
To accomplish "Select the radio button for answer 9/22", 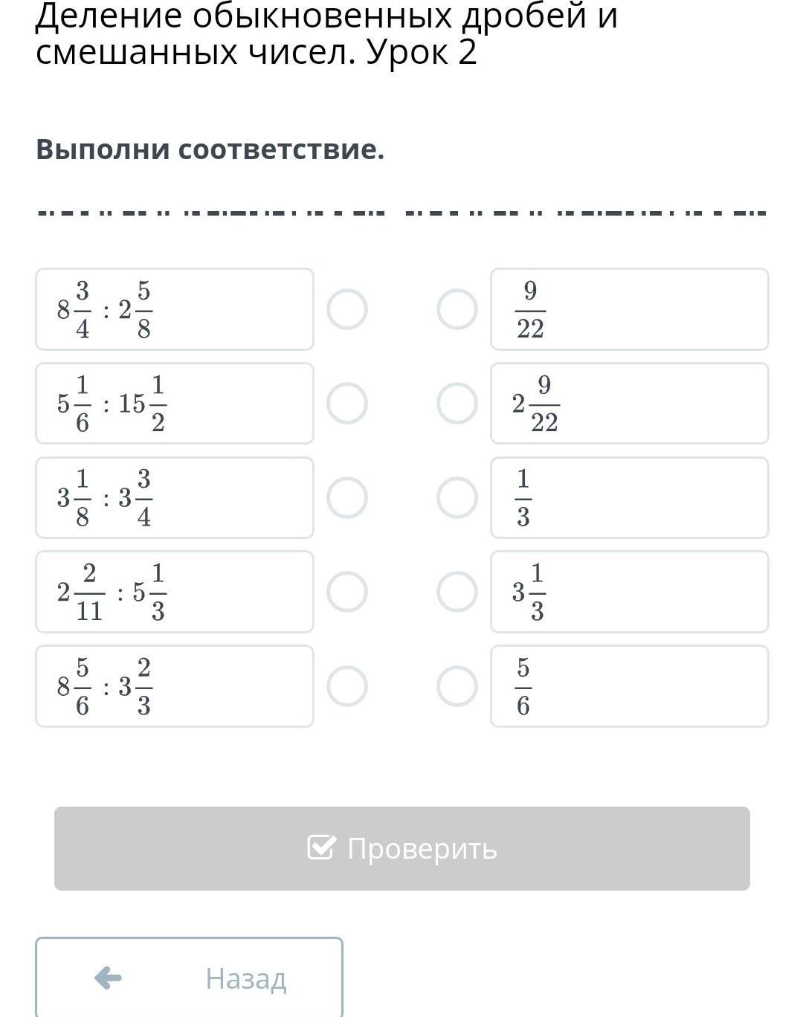I will (457, 309).
